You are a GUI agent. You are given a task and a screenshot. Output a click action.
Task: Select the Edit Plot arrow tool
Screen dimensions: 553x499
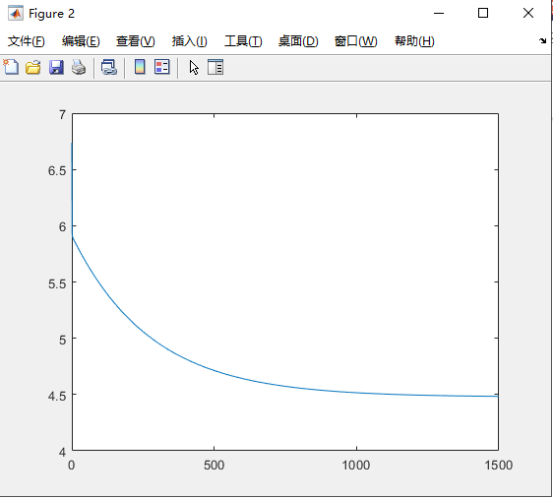(194, 67)
